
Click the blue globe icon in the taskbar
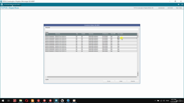coord(68,100)
